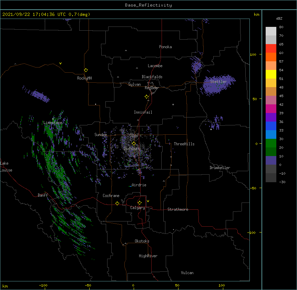The image size is (297, 290).
Task: Click the 100 km right axis tick label
Action: (253, 54)
